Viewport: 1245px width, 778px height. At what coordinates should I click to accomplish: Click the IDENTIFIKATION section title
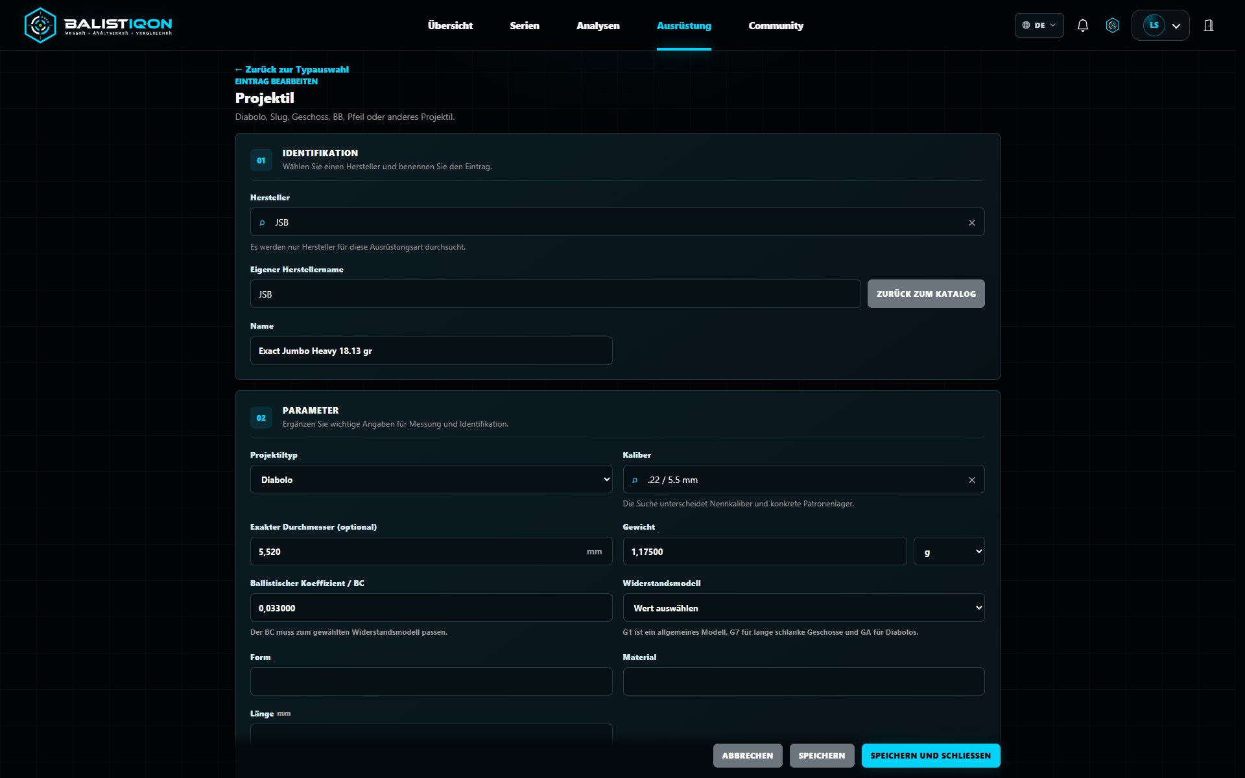tap(320, 153)
